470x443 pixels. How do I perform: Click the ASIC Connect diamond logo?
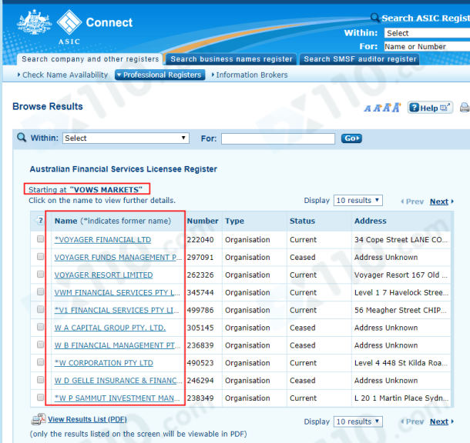pos(69,22)
